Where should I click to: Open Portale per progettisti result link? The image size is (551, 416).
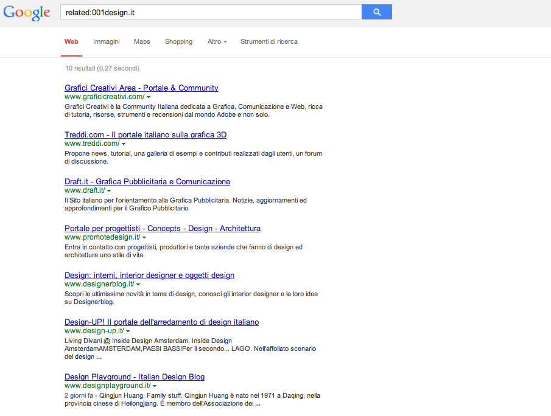[163, 229]
